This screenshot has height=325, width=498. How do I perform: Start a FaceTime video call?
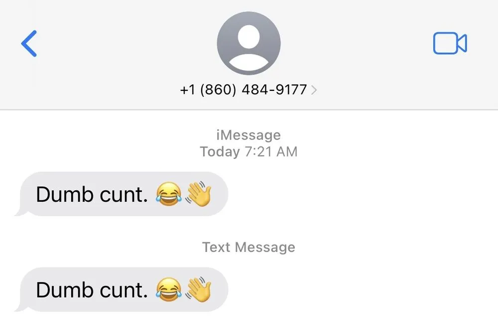450,43
